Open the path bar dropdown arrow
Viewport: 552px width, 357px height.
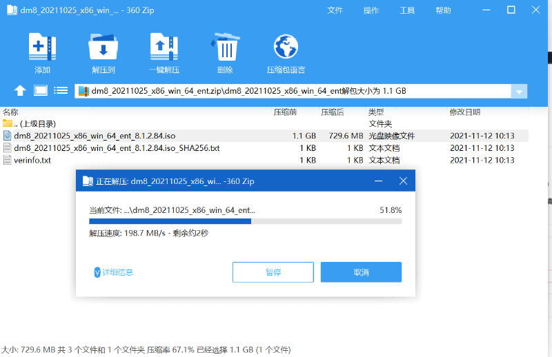pyautogui.click(x=519, y=92)
